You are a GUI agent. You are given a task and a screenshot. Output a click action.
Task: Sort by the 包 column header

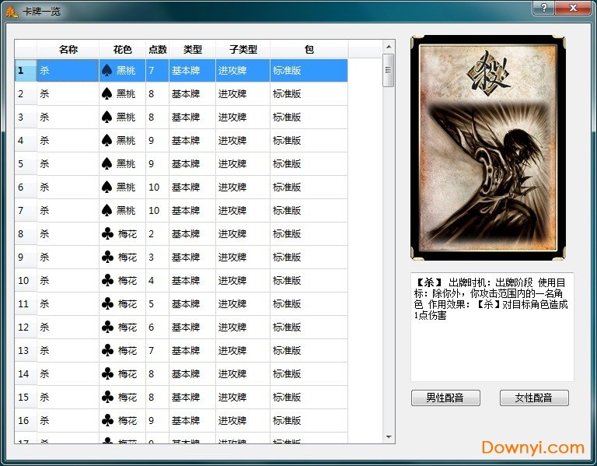pyautogui.click(x=309, y=49)
